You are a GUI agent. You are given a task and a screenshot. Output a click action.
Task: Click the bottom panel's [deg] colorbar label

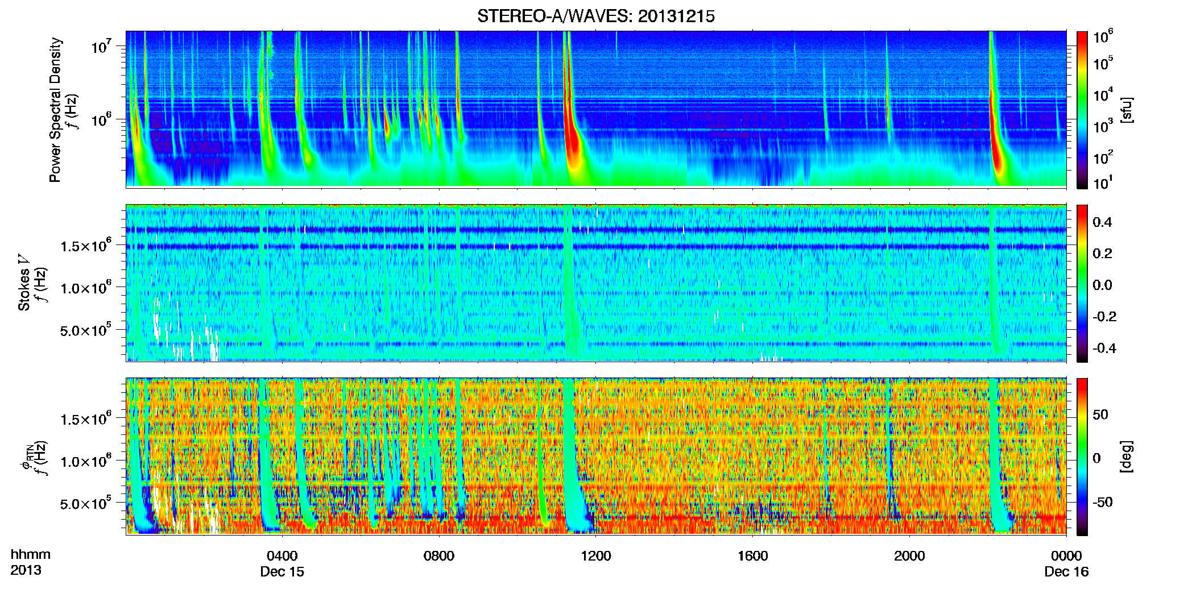[x=1126, y=456]
